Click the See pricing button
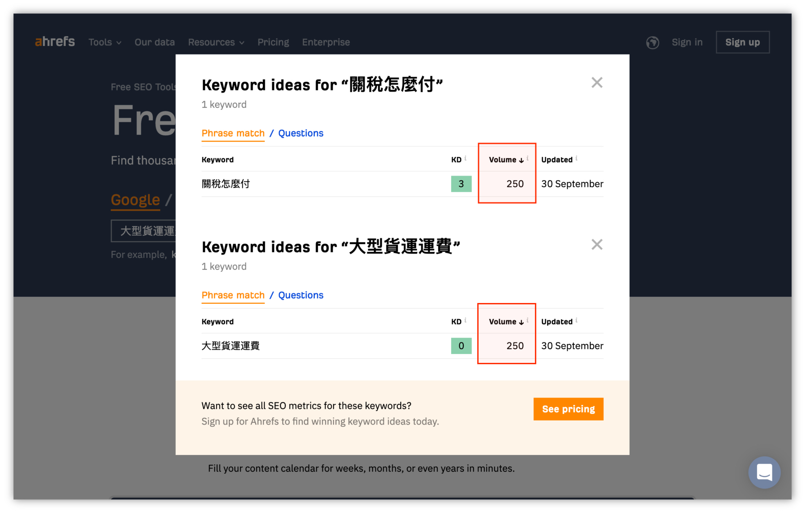The height and width of the screenshot is (513, 805). pos(568,409)
